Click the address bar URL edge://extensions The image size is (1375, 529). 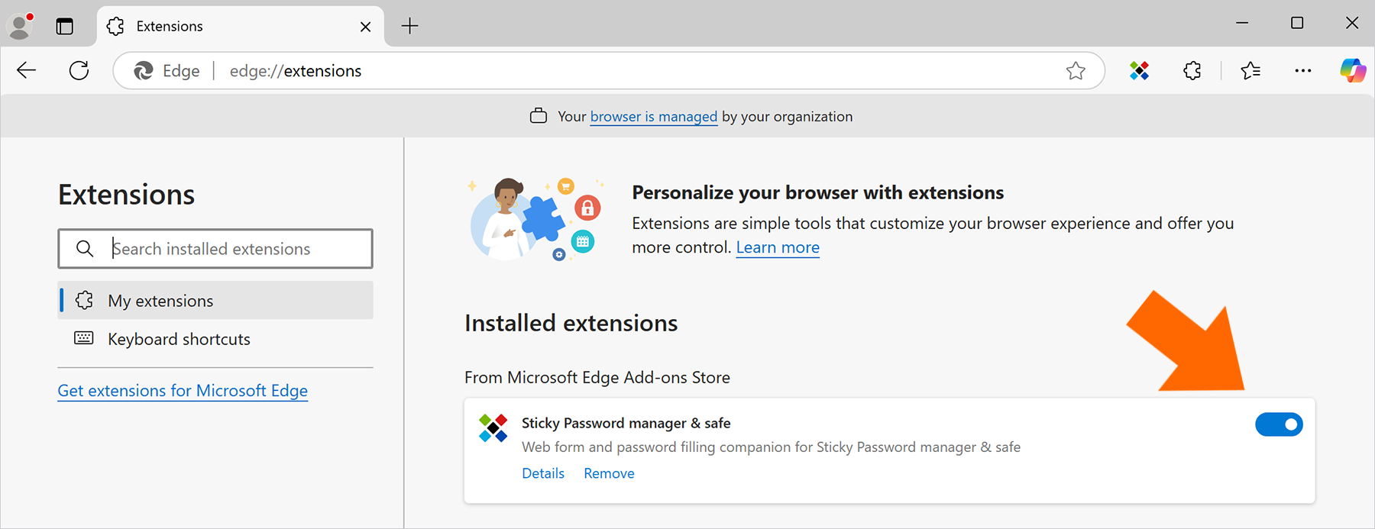[x=296, y=71]
